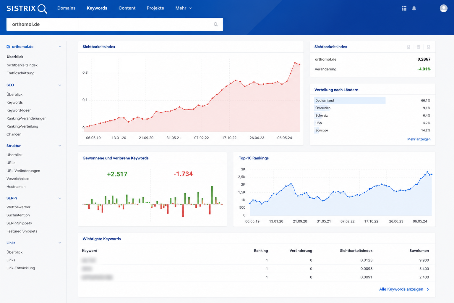Open the apps grid menu
The height and width of the screenshot is (303, 454).
click(x=404, y=8)
